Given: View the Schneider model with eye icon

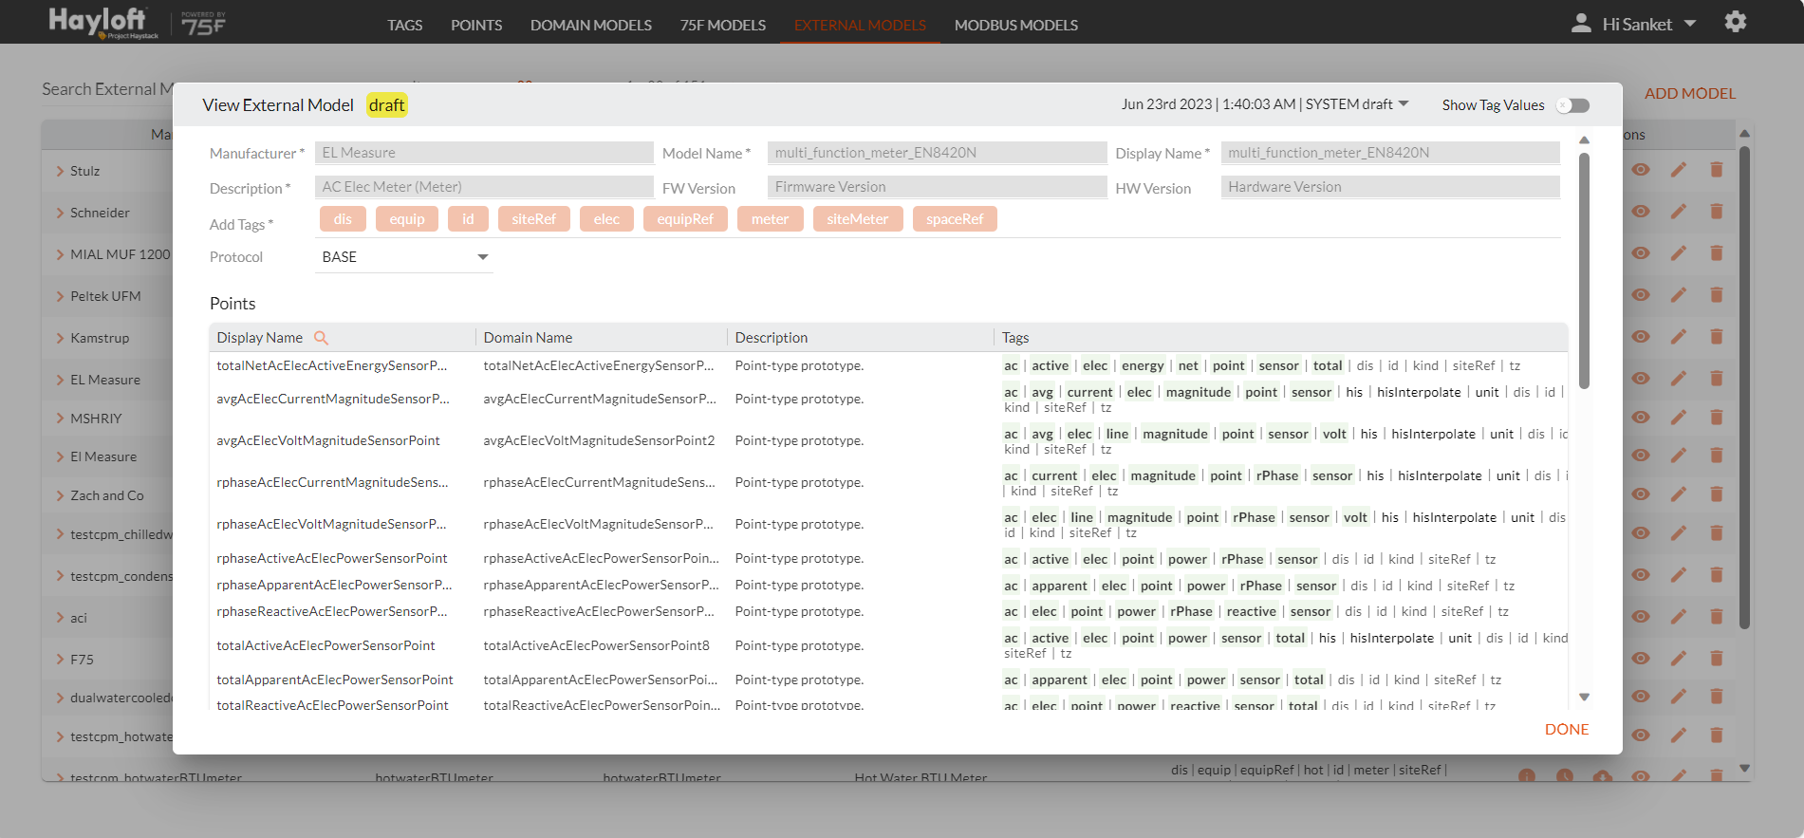Looking at the screenshot, I should click(x=1641, y=212).
